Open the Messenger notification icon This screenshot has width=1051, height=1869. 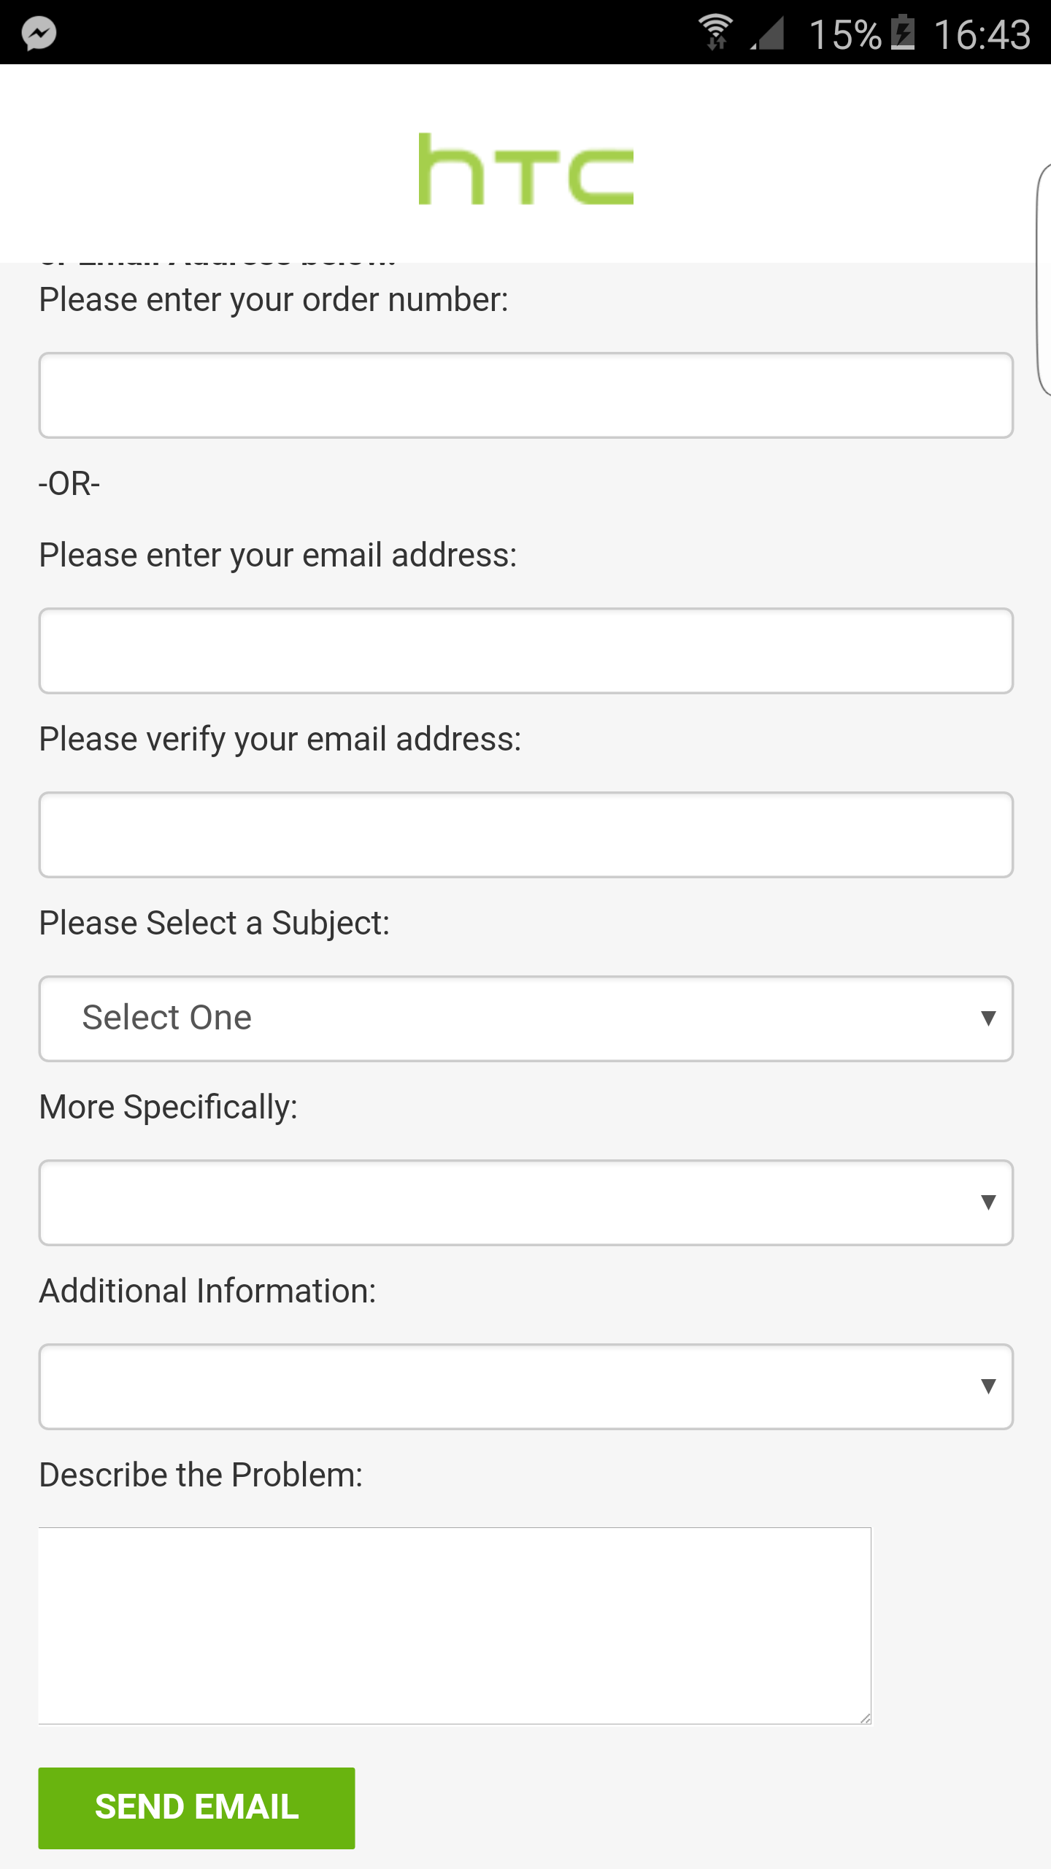point(39,33)
